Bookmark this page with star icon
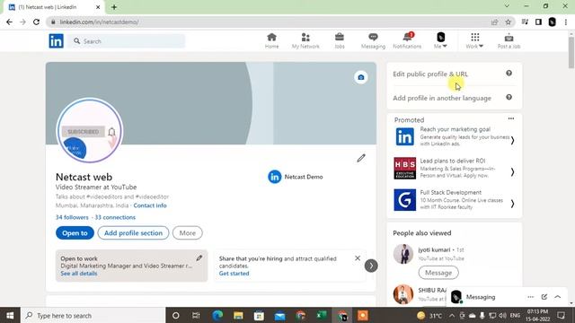Viewport: 575px width, 323px height. pos(508,22)
